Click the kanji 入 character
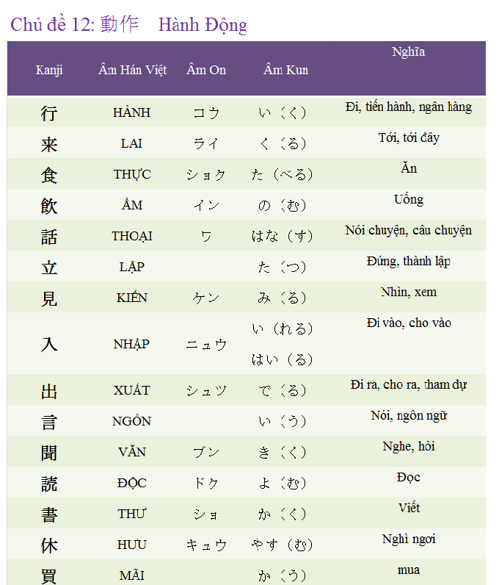The height and width of the screenshot is (585, 499). (49, 344)
